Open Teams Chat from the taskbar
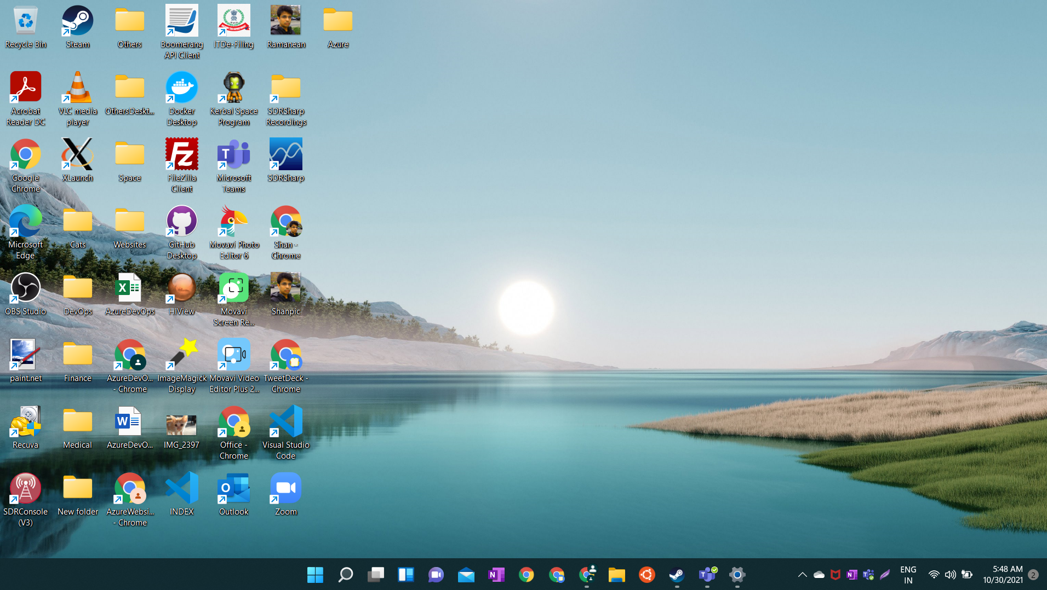Image resolution: width=1047 pixels, height=590 pixels. point(436,575)
